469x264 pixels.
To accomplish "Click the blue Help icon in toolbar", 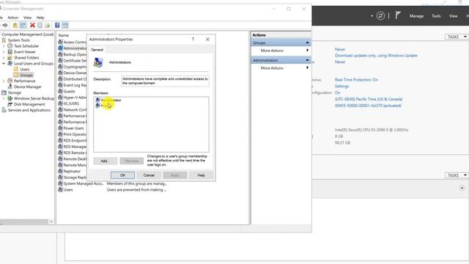I will pyautogui.click(x=57, y=25).
